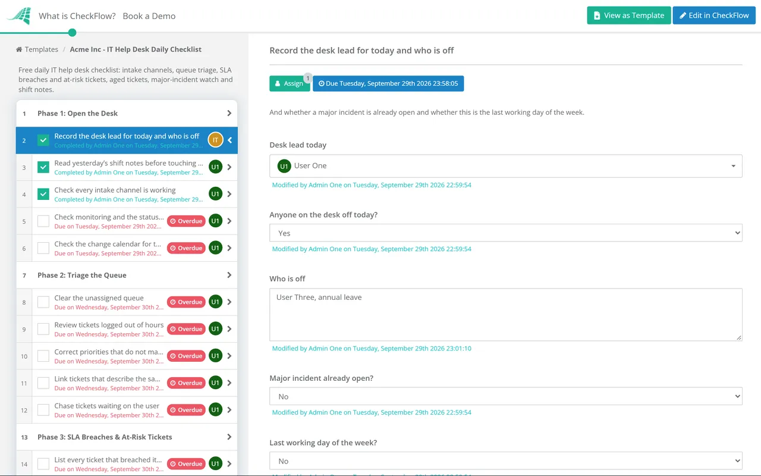Uncheck Check every intake channel is working
Viewport: 761px width, 476px height.
tap(43, 194)
